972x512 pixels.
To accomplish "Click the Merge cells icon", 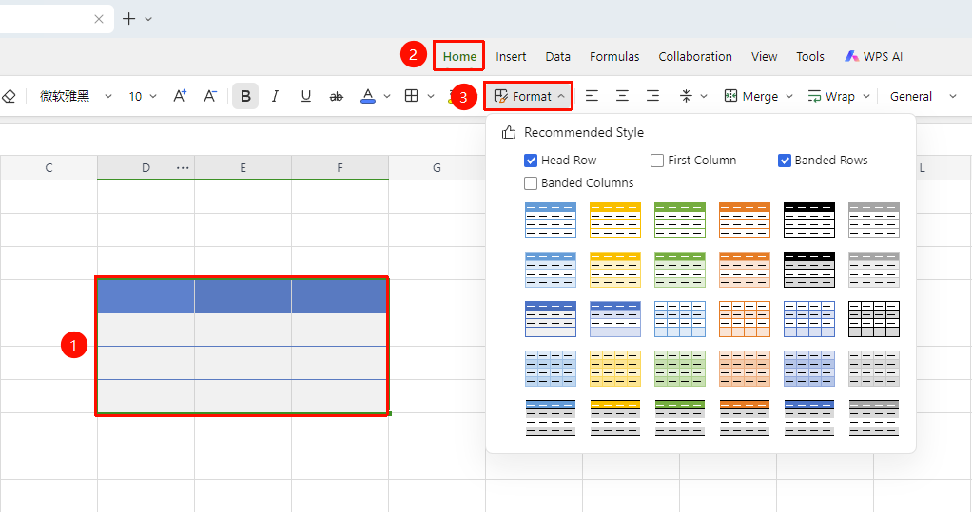I will coord(730,96).
